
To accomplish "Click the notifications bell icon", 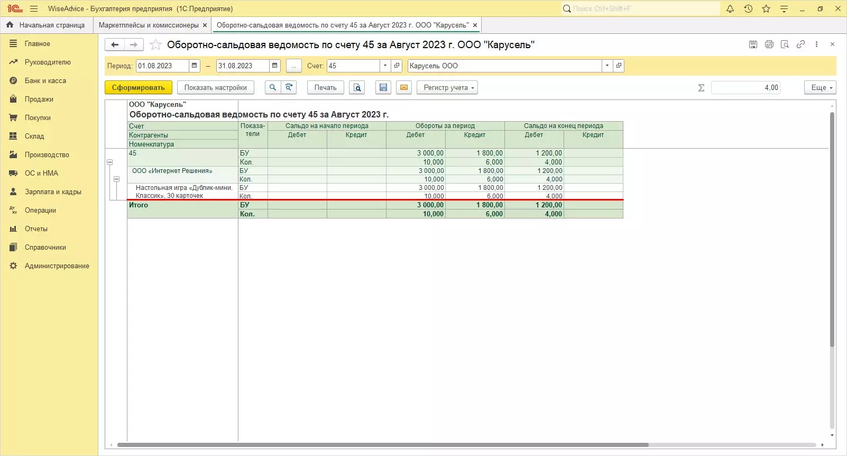I will click(730, 8).
